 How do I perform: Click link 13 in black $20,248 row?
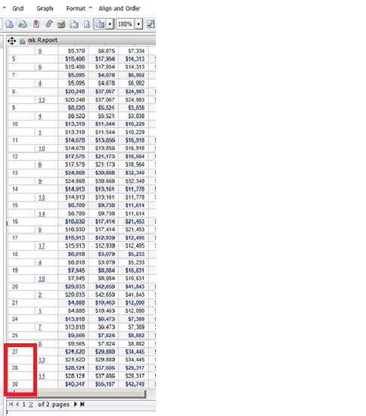click(x=42, y=100)
